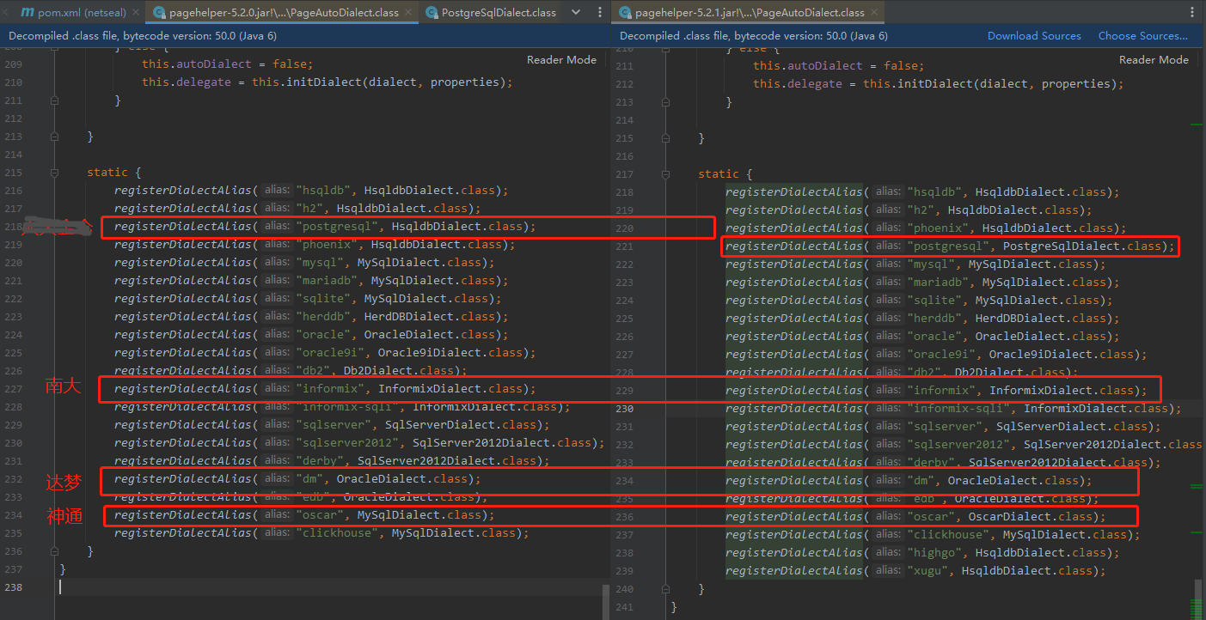Click the Maven icon on the pom.xml tab
1206x620 pixels.
(x=28, y=12)
